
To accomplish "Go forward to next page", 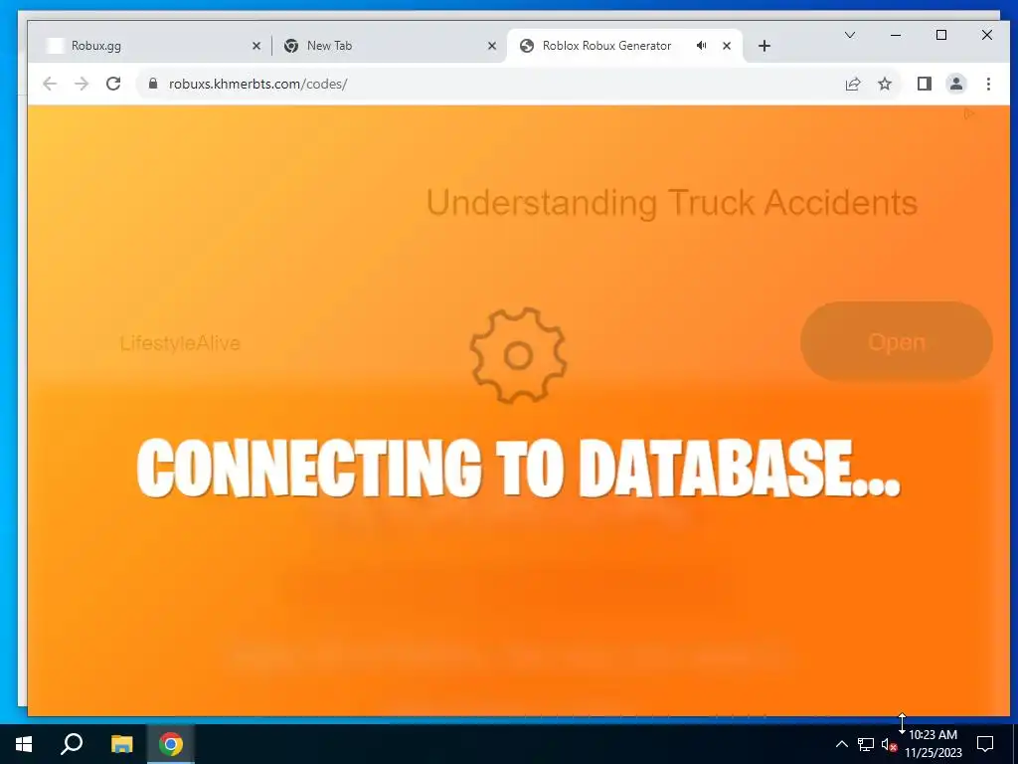I will [x=82, y=84].
